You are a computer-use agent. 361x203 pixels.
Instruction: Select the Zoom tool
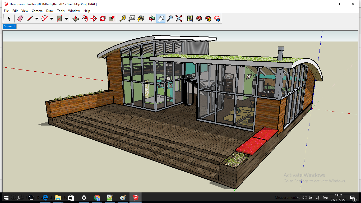click(x=170, y=18)
